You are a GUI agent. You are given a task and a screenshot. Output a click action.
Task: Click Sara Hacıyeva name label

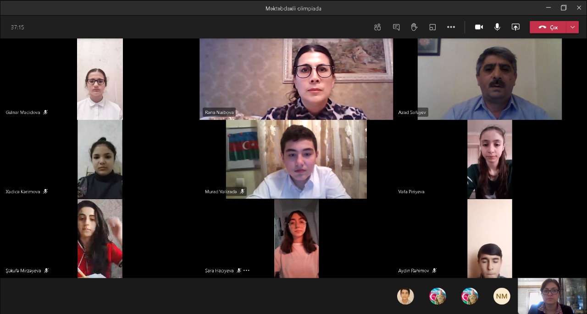219,271
